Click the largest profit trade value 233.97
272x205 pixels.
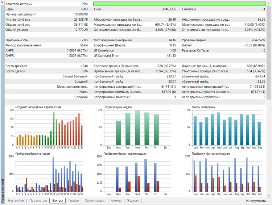point(171,76)
